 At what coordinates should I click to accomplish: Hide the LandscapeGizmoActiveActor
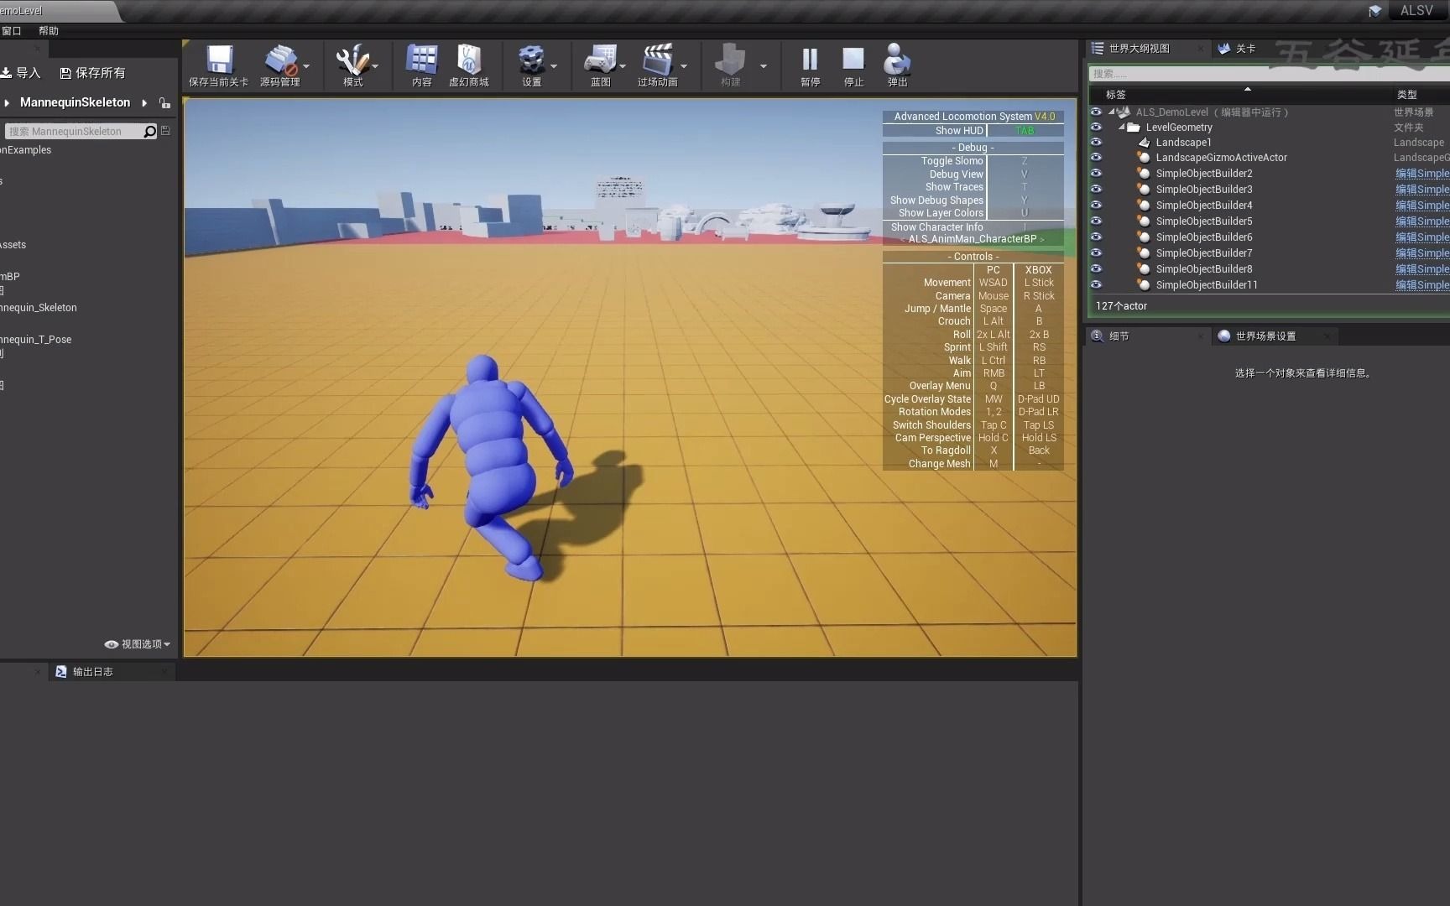click(x=1096, y=157)
